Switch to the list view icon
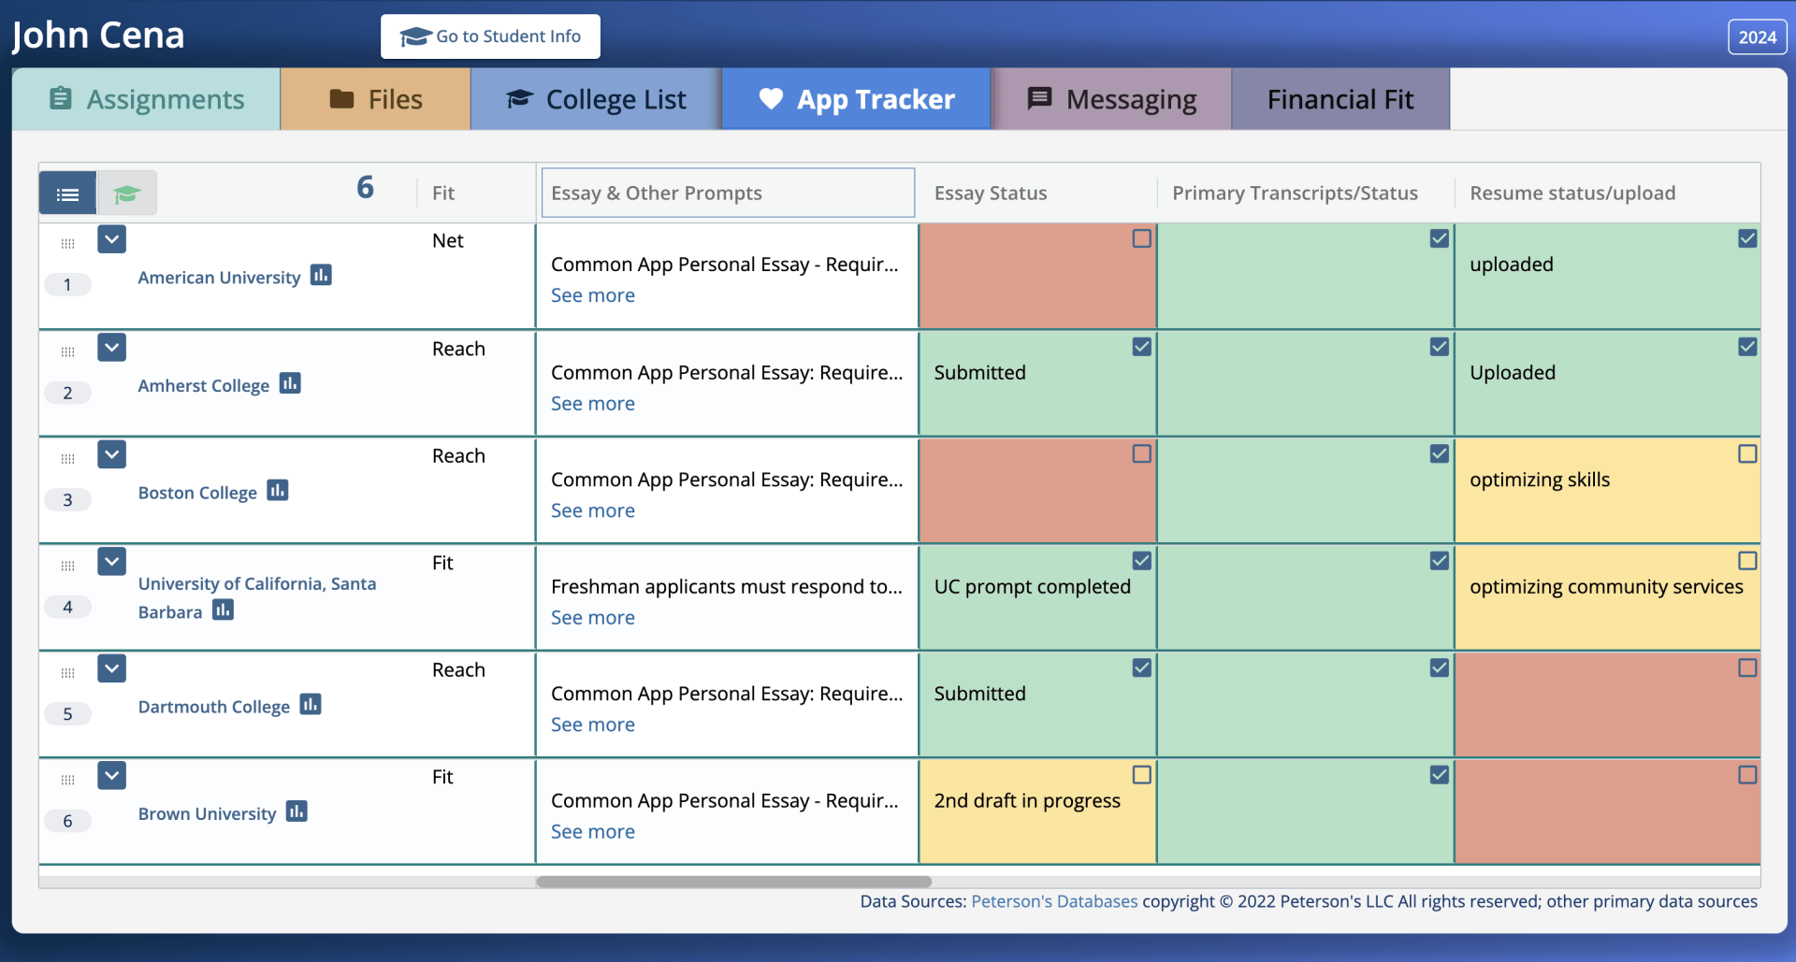The height and width of the screenshot is (962, 1796). (x=67, y=194)
